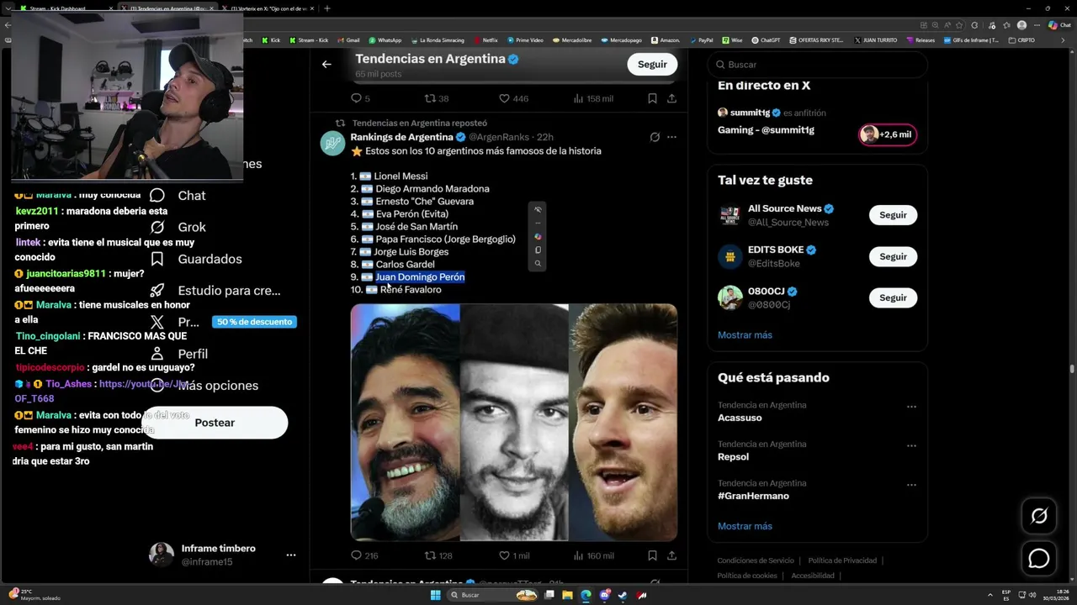Viewport: 1077px width, 605px height.
Task: Click the hide icon in the selection mini toolbar
Action: click(x=538, y=209)
